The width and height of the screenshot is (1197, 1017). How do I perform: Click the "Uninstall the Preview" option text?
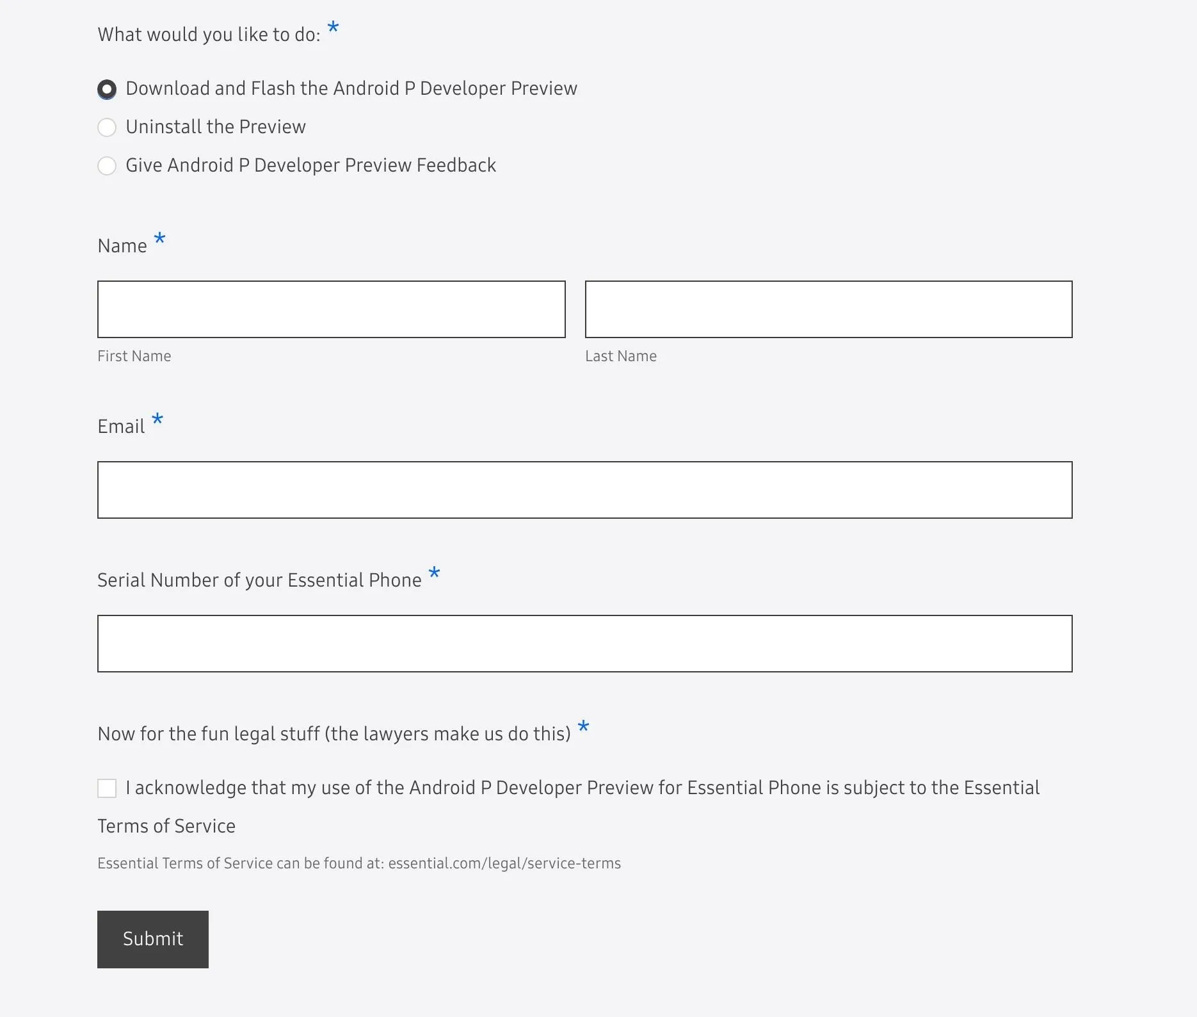(x=216, y=127)
